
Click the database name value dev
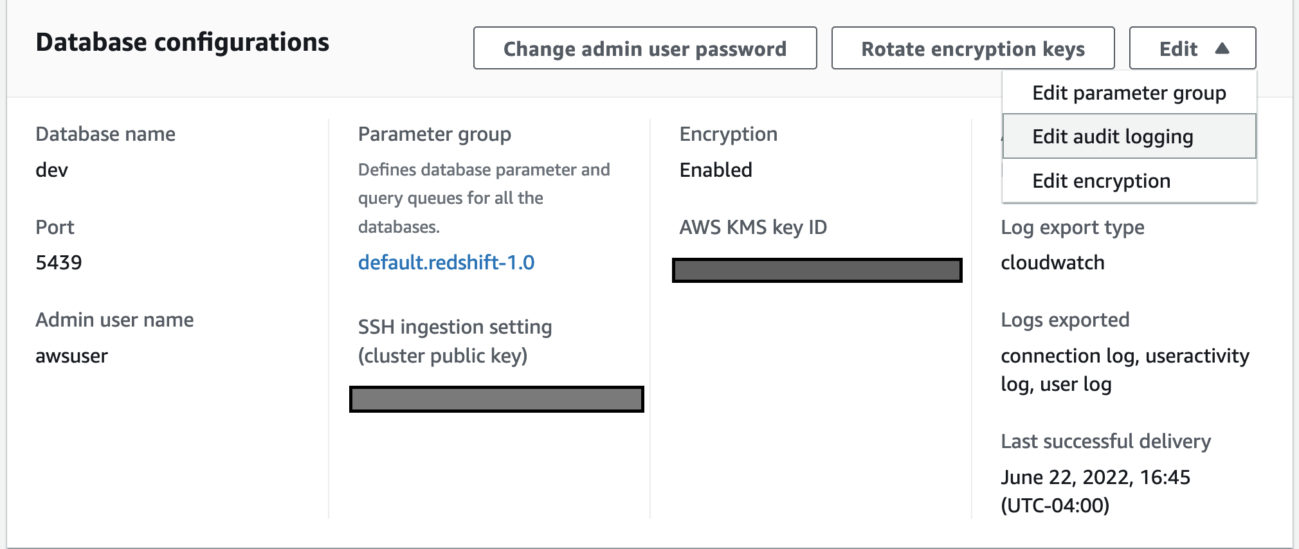point(51,170)
